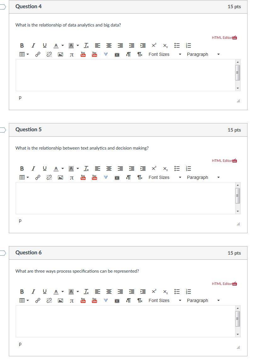
Task: Toggle Italic in Question 5 editor
Action: pos(33,169)
